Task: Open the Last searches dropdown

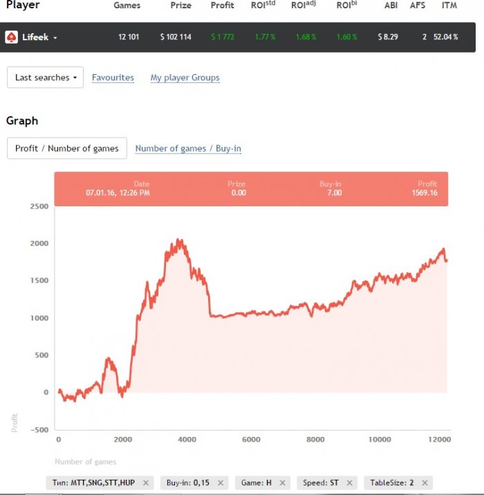Action: tap(45, 78)
